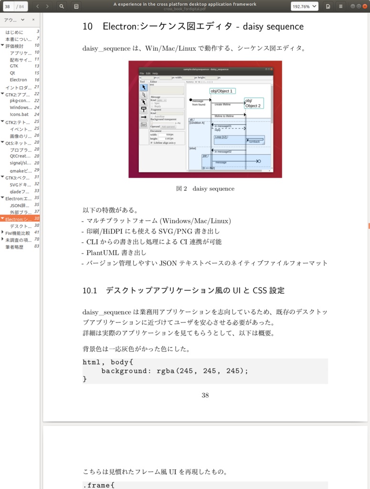Screen dimensions: 370x489
Task: Click the FW機能比較 outline row label
Action: (18, 233)
